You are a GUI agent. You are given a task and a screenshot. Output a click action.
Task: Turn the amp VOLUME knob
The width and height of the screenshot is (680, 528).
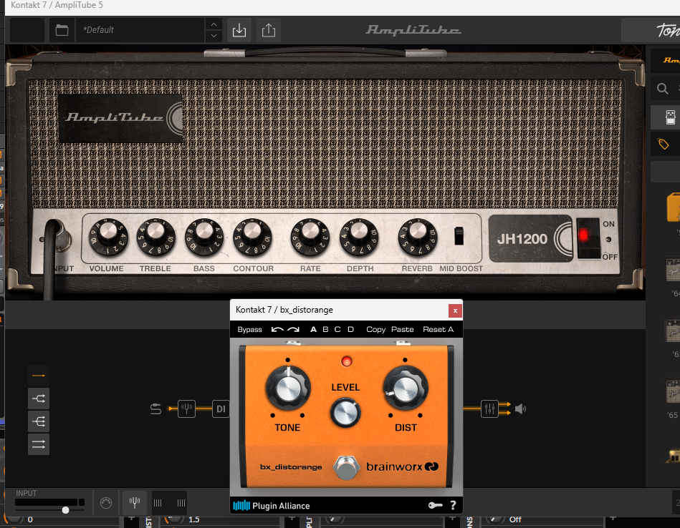(x=108, y=237)
